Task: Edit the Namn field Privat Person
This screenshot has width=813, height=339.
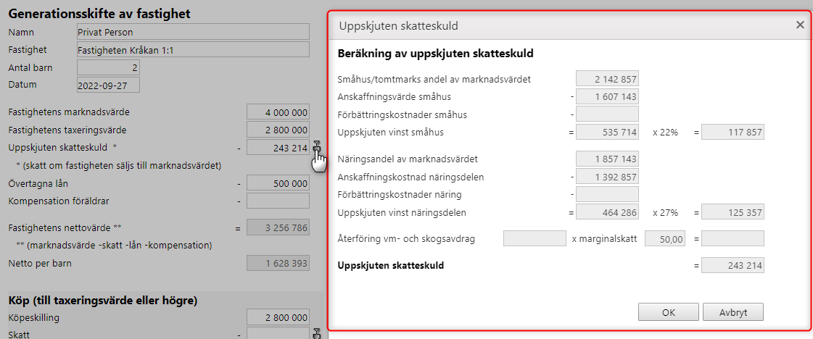Action: pyautogui.click(x=193, y=32)
